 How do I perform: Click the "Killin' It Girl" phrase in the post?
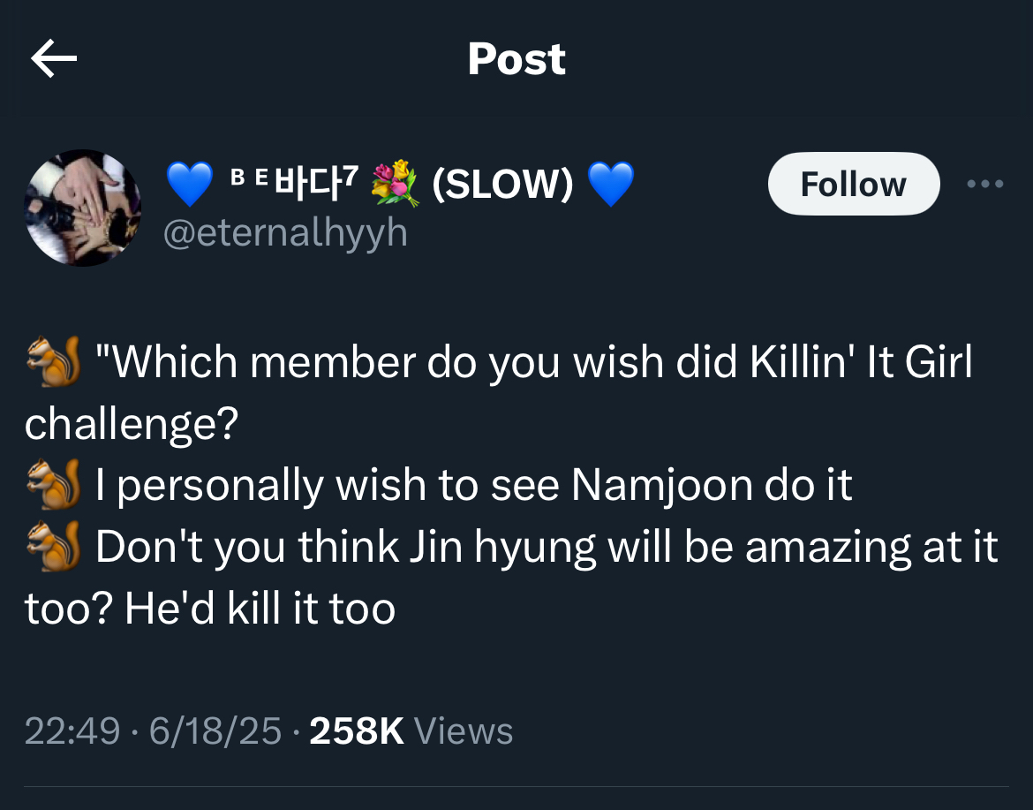click(861, 363)
